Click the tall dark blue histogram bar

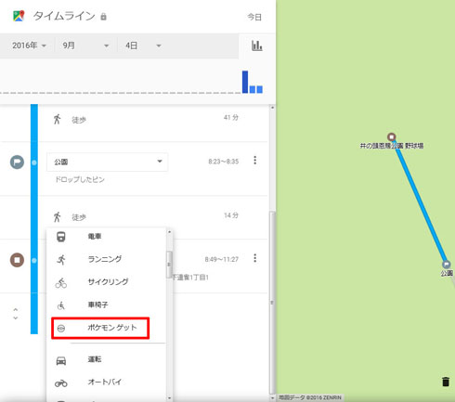245,82
